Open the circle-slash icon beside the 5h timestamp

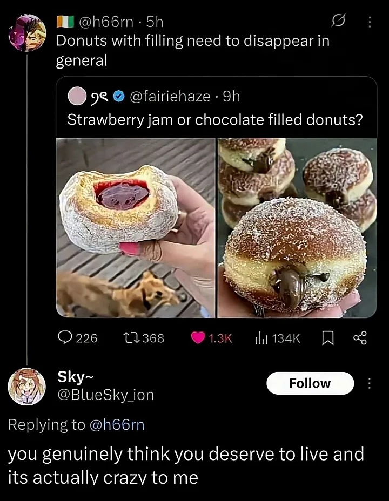(337, 22)
